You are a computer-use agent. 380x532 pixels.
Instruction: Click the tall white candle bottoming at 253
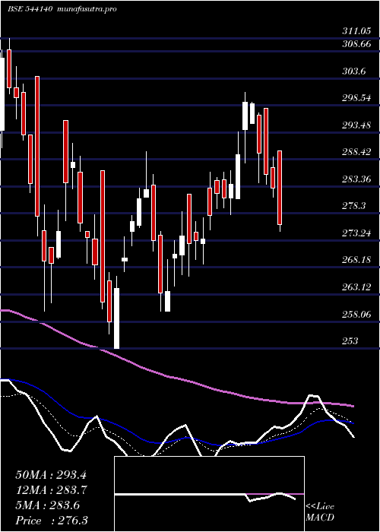click(x=117, y=318)
